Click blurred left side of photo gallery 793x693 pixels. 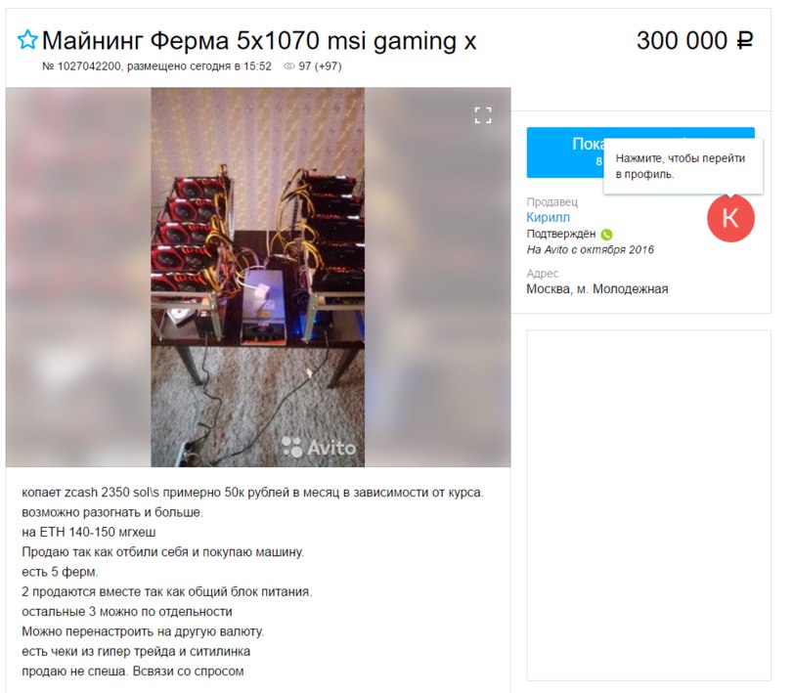tap(78, 277)
